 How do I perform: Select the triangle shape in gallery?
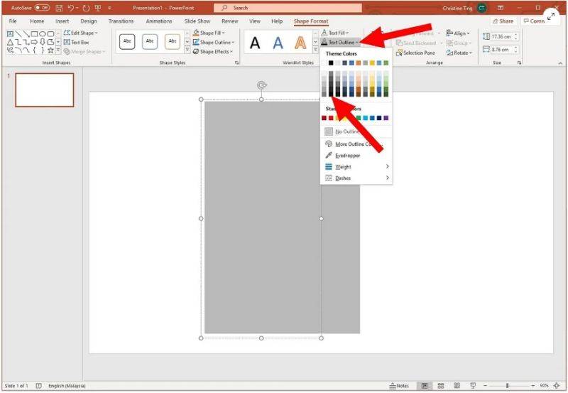[x=10, y=42]
